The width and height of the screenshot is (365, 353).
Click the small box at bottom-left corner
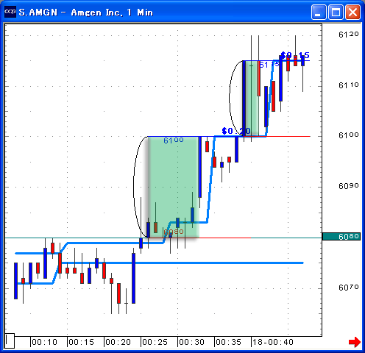click(10, 340)
